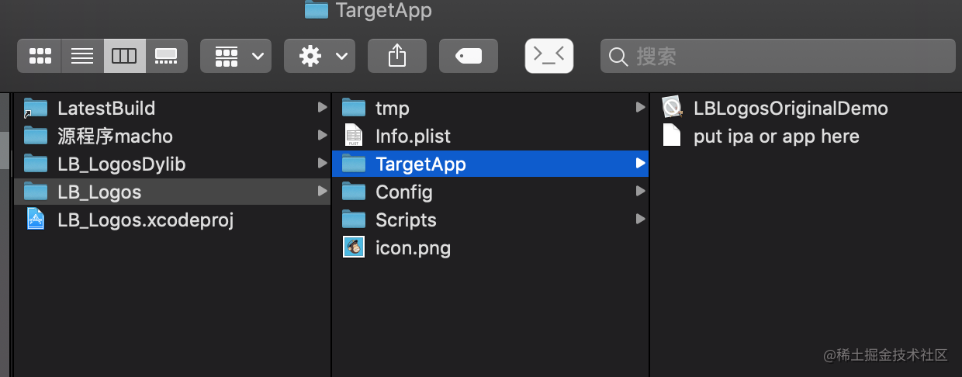
Task: Click the Edit Tags toolbar icon
Action: coord(469,56)
